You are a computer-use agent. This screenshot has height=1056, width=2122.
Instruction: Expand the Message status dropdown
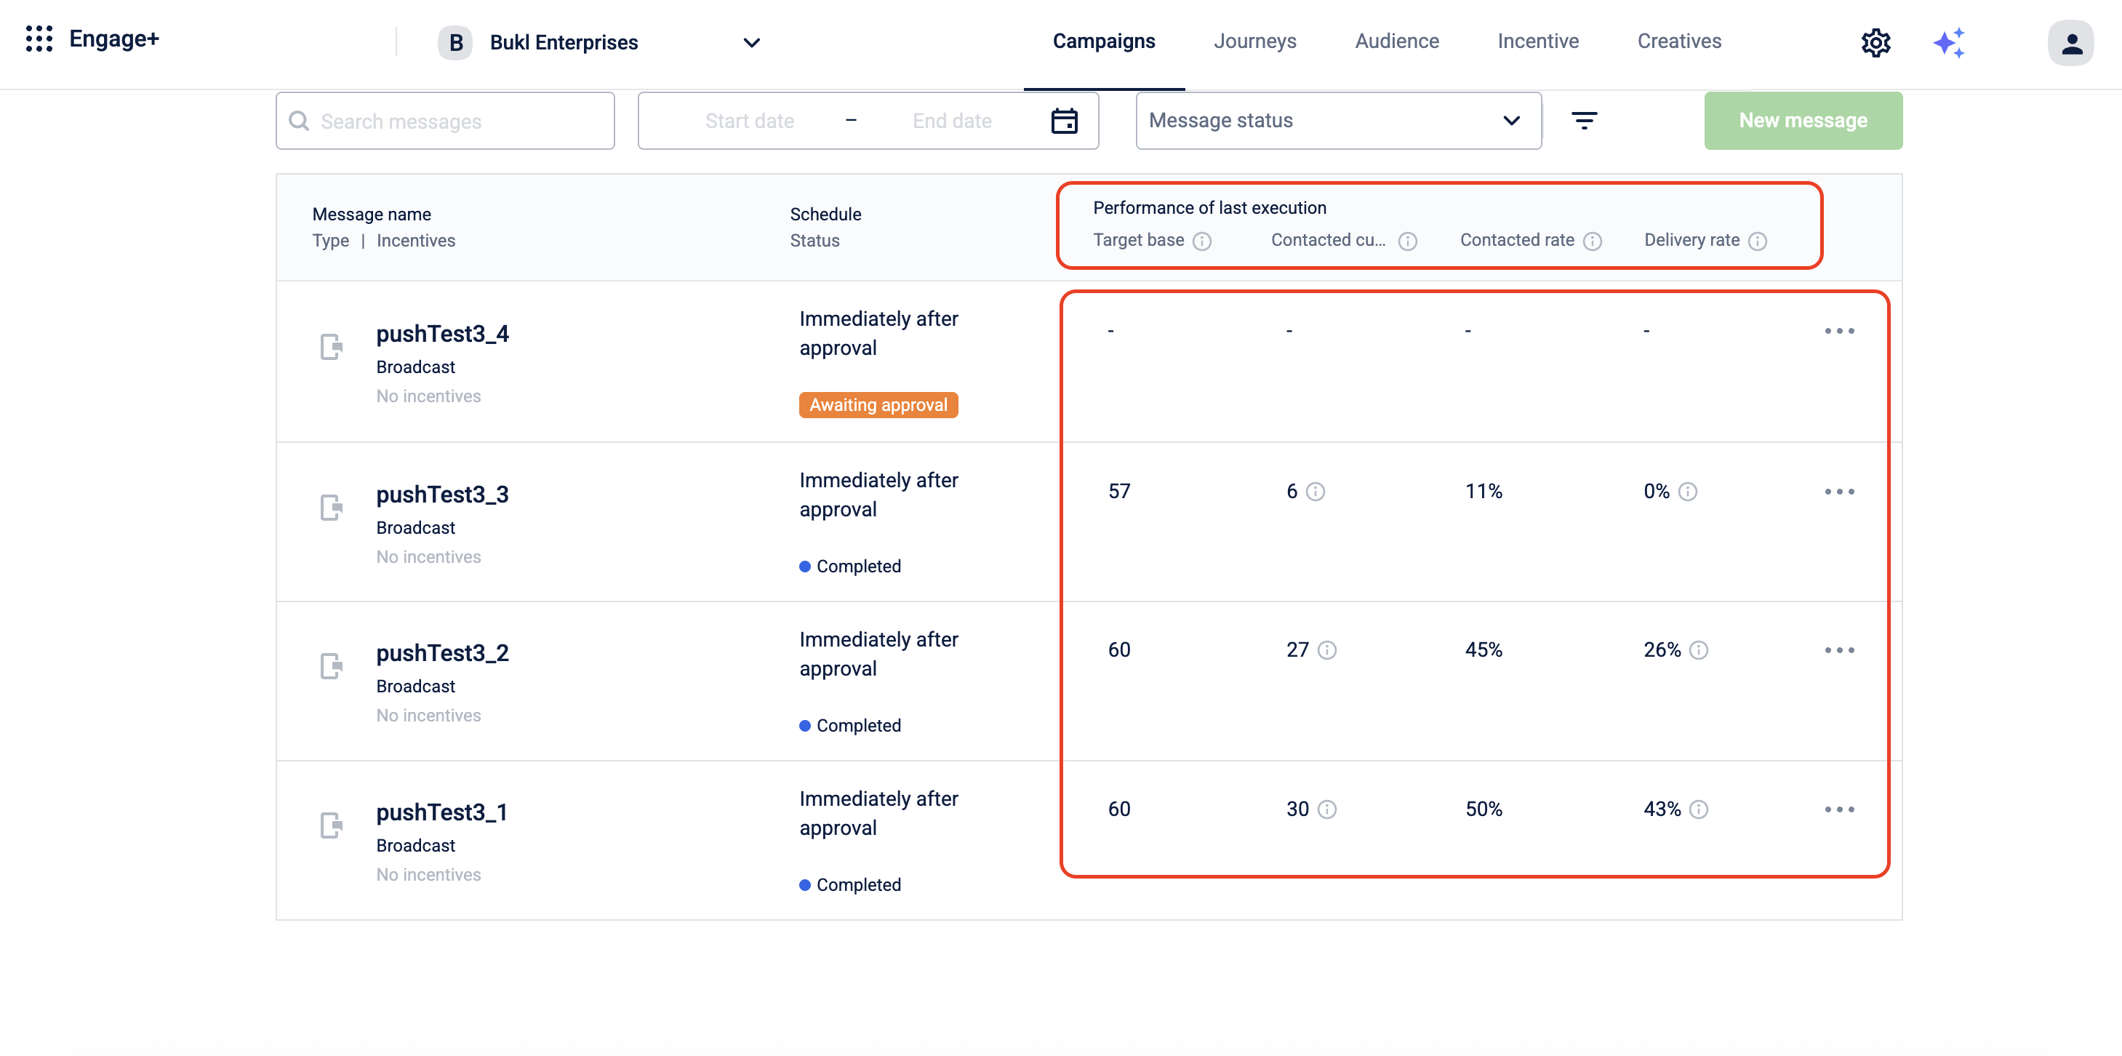[1338, 121]
